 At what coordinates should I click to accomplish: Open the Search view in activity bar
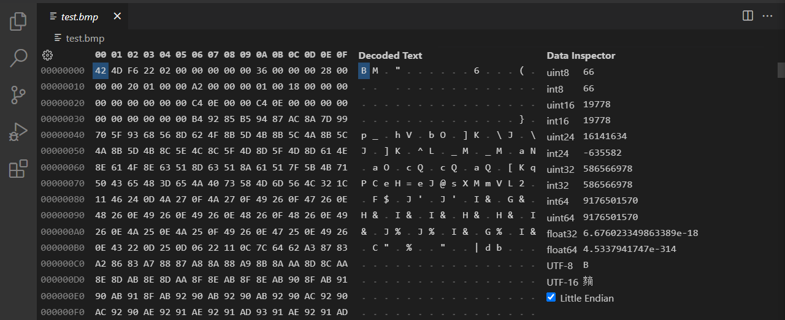pos(18,58)
